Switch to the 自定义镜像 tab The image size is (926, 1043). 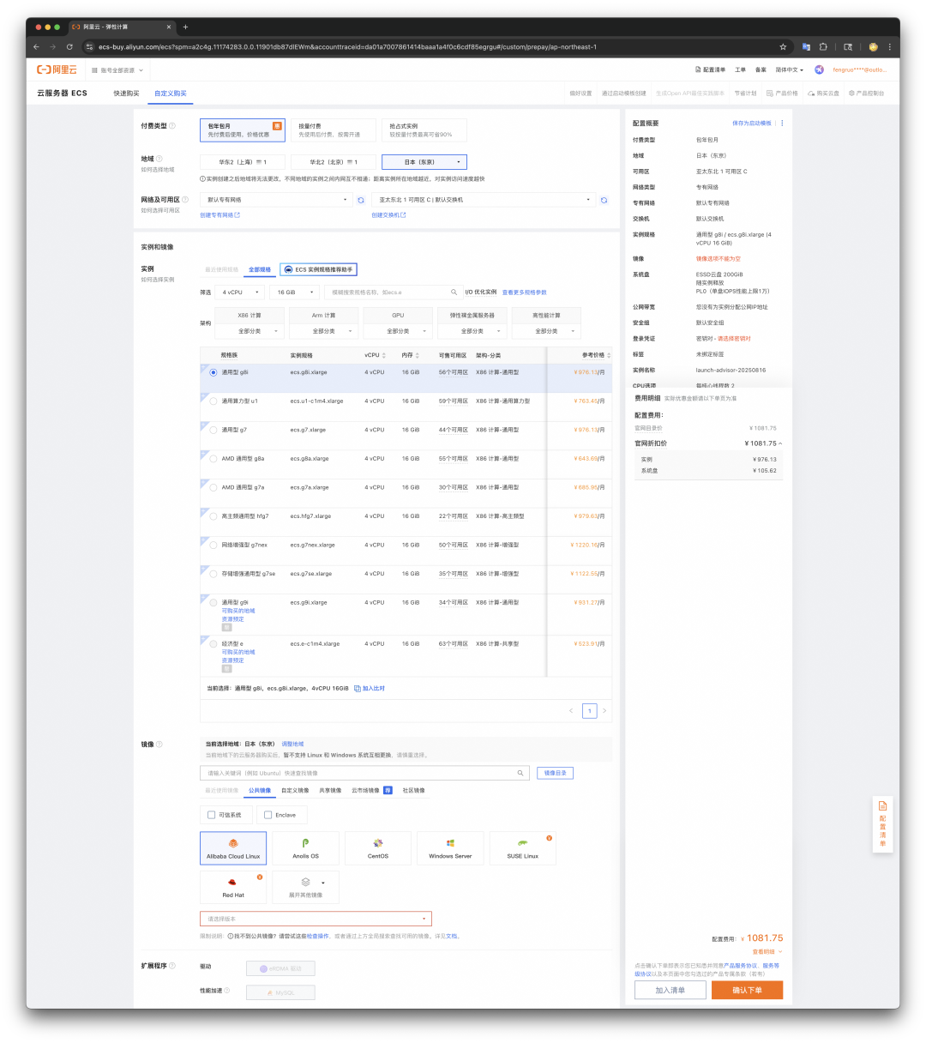[295, 791]
